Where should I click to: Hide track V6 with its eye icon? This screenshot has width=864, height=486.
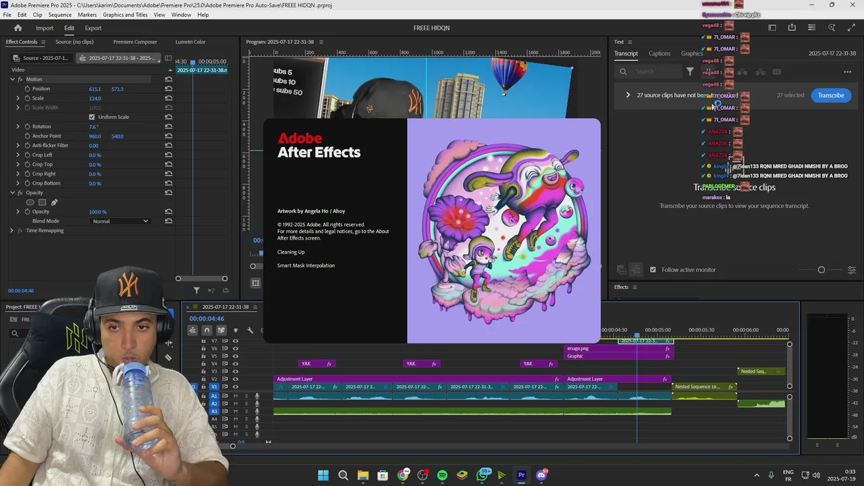[236, 348]
